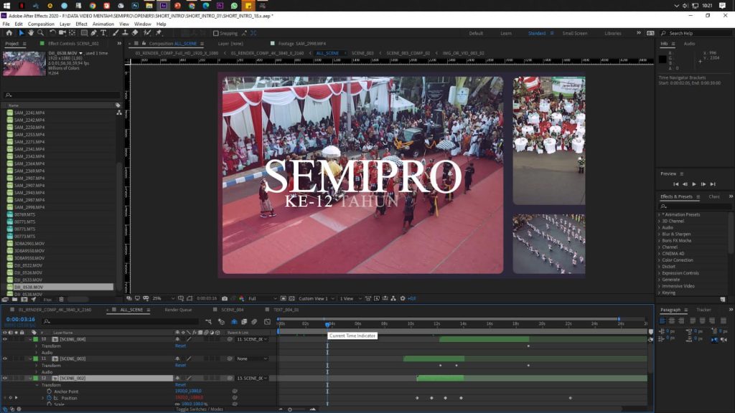Enable the Snapping checkbox
The width and height of the screenshot is (735, 413).
pos(216,33)
